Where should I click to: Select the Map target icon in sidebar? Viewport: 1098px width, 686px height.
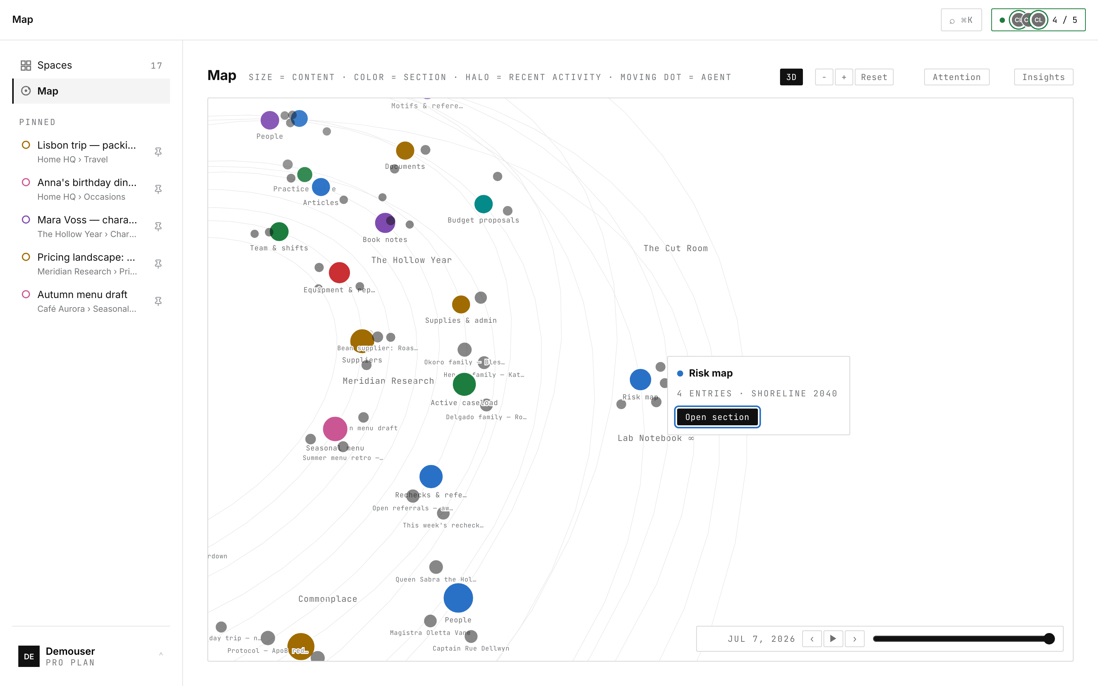pos(26,91)
